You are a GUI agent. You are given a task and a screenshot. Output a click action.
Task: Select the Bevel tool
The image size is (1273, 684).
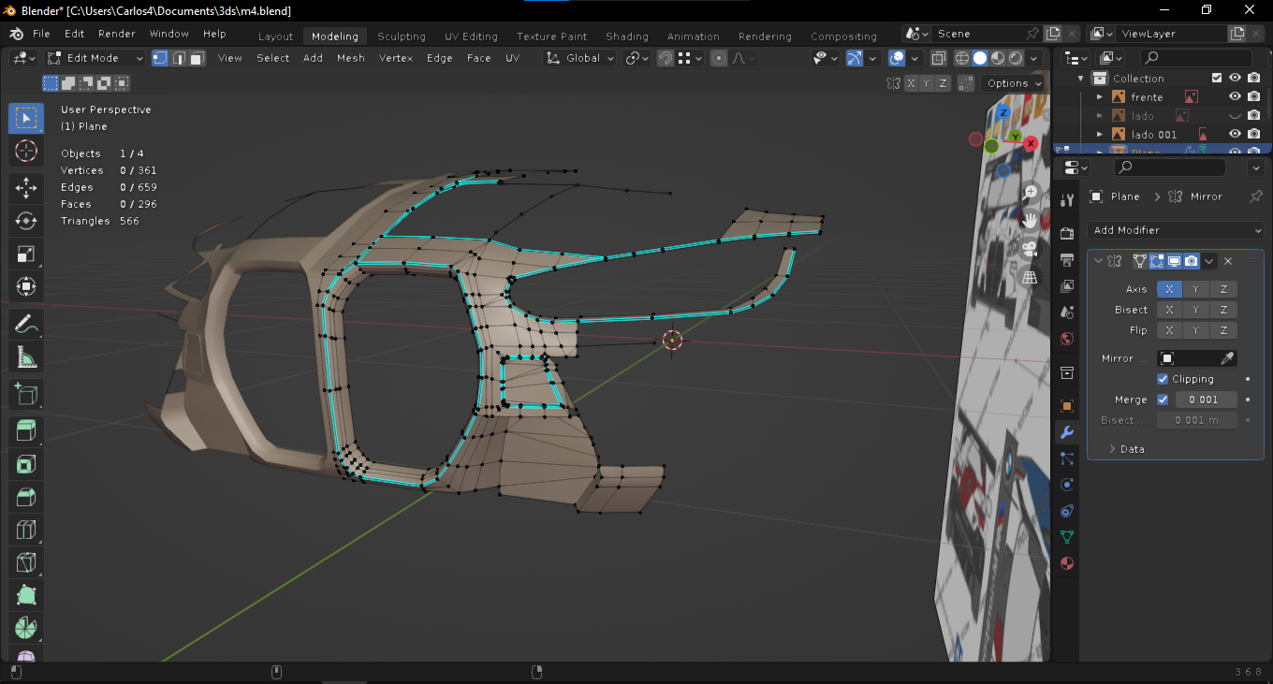[26, 497]
